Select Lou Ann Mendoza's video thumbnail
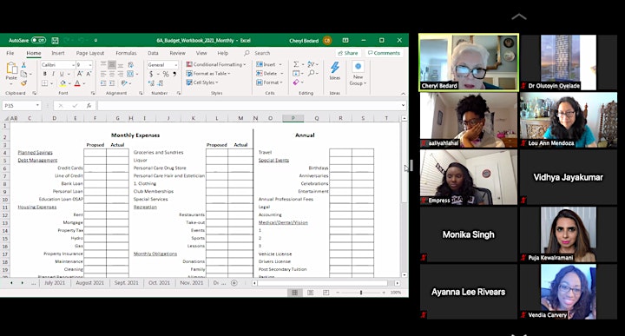Viewport: 625px width, 336px height. click(568, 120)
